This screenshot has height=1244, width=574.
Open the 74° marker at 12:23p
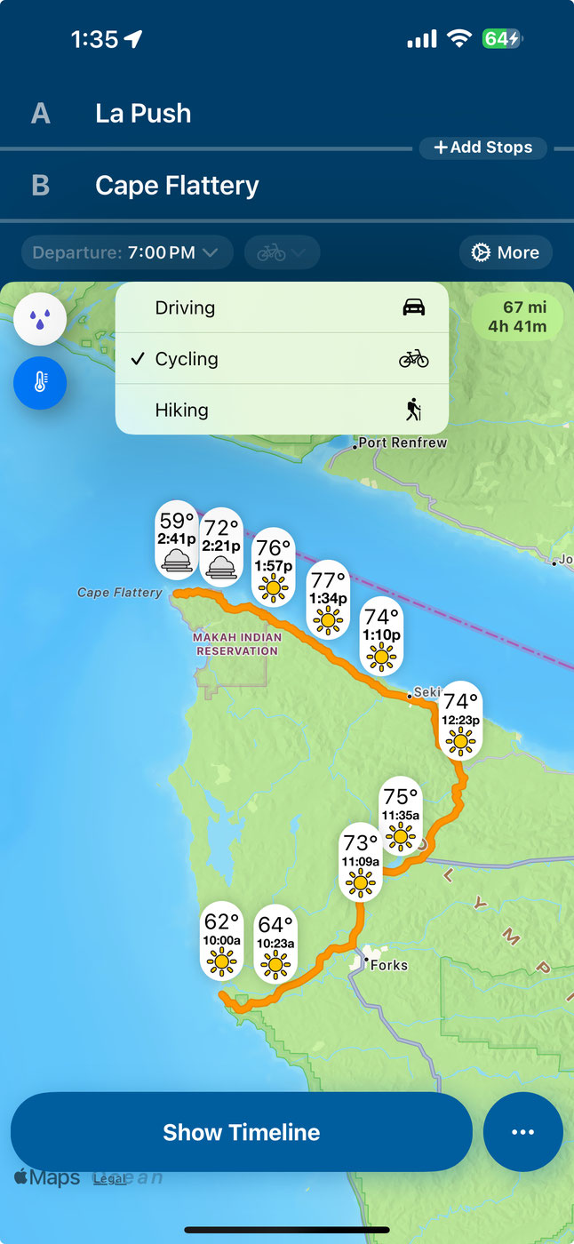pyautogui.click(x=460, y=721)
